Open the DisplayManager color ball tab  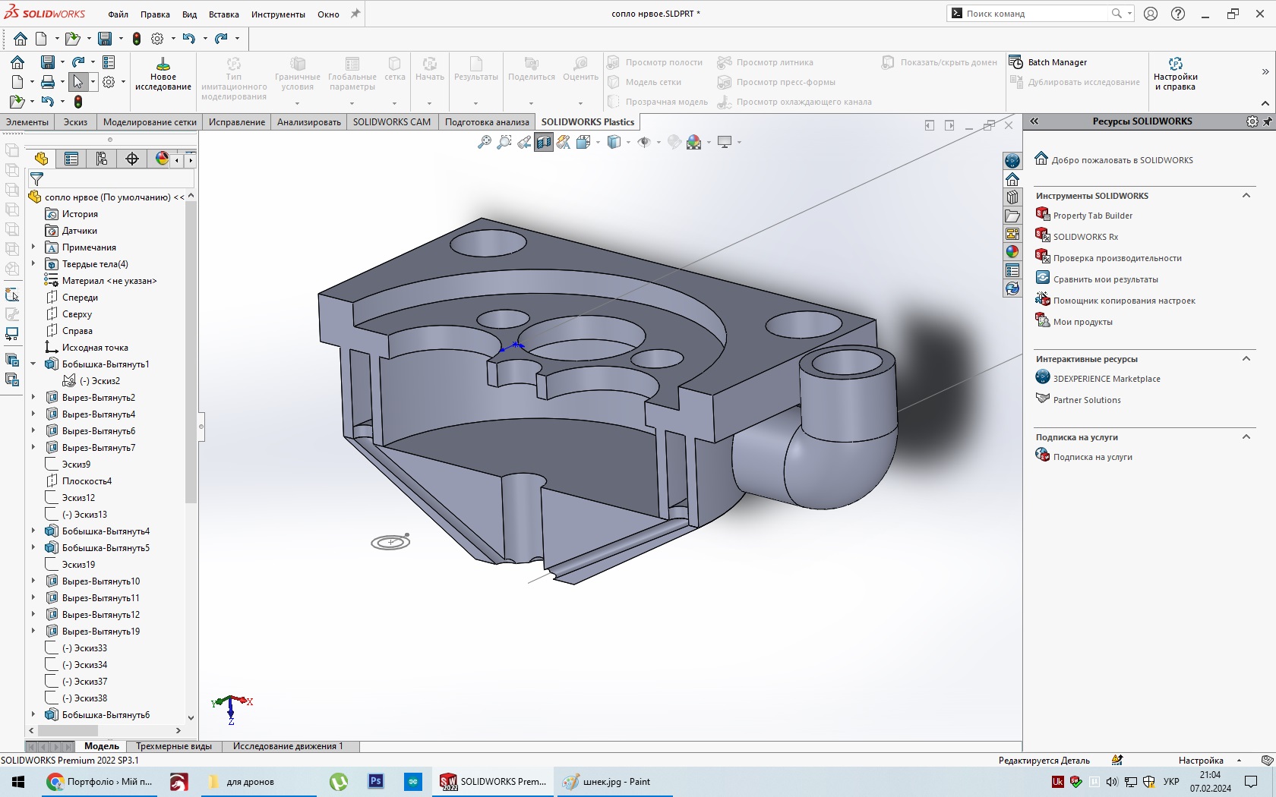pos(162,159)
